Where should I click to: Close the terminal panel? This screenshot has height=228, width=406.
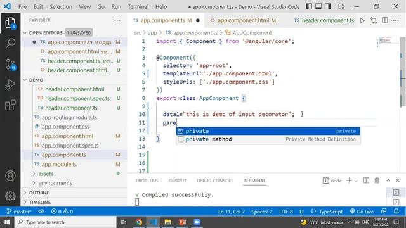[398, 180]
